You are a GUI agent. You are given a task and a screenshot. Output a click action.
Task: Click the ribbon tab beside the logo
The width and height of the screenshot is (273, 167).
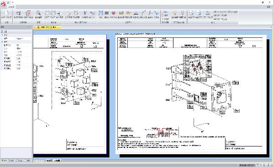pyautogui.click(x=11, y=7)
